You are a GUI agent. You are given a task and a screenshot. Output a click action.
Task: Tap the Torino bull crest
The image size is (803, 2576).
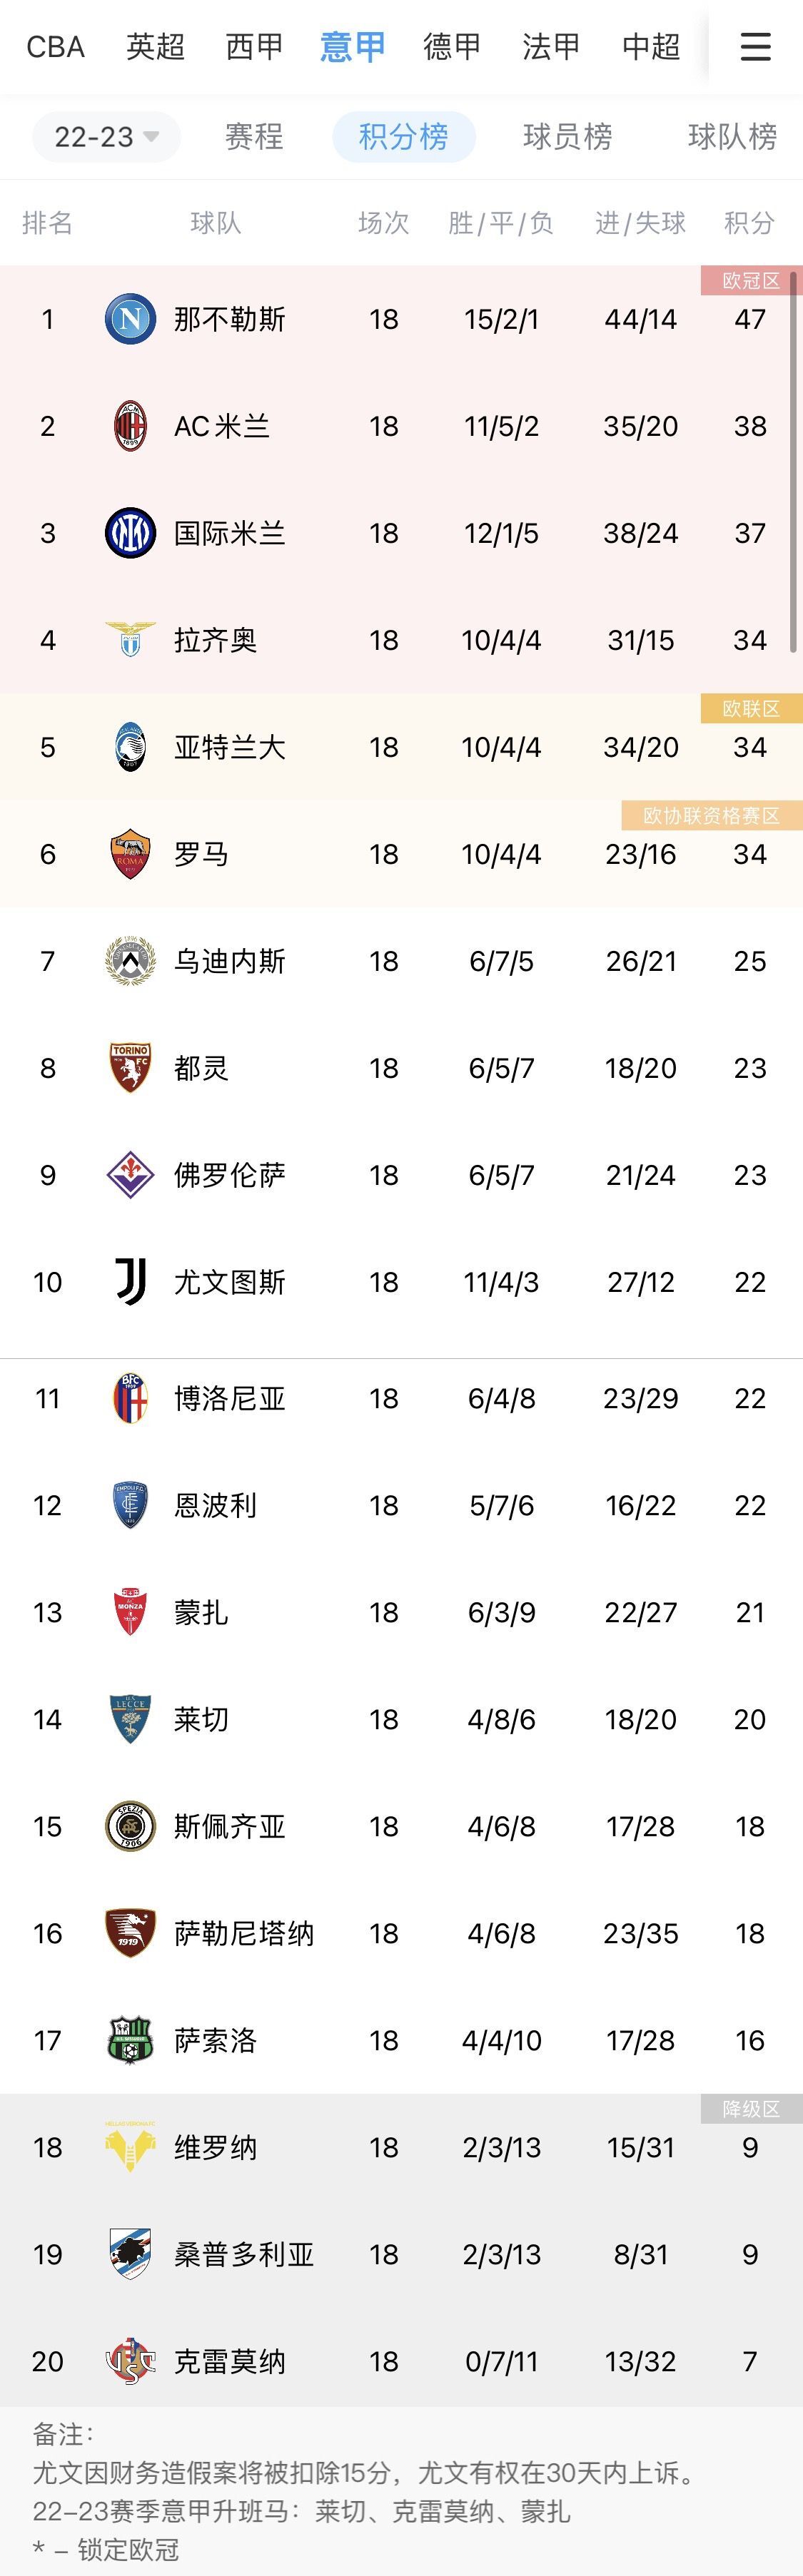tap(130, 1068)
